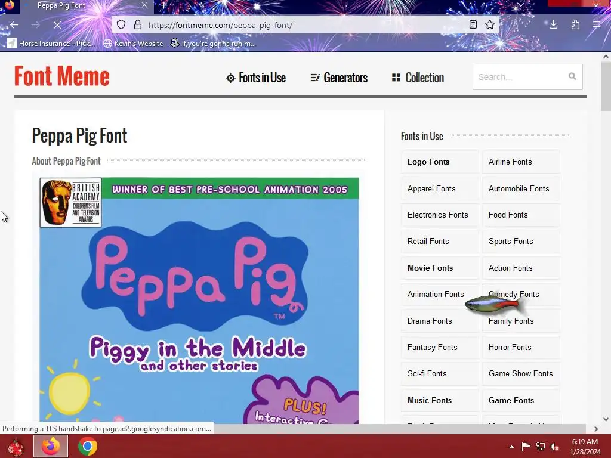The image size is (611, 458).
Task: Open Animation Fonts category
Action: point(440,295)
